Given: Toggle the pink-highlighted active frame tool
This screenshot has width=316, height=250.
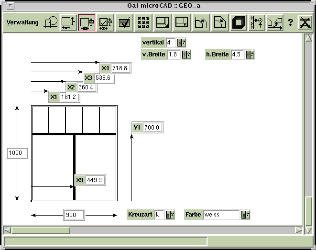Looking at the screenshot, I should point(87,22).
